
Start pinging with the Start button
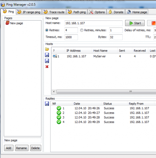tap(135, 23)
